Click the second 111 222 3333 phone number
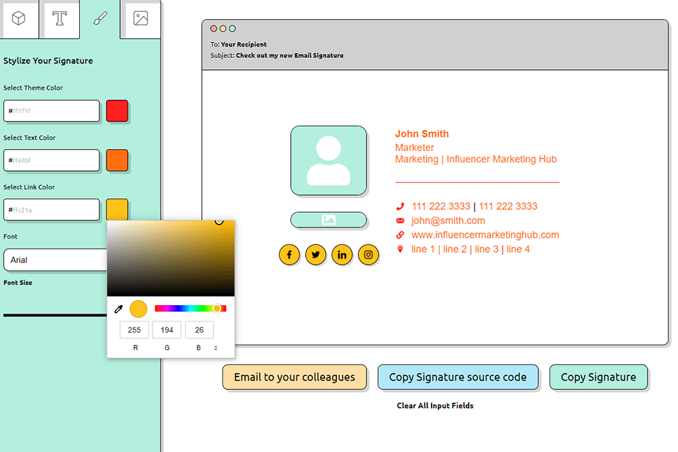This screenshot has width=678, height=452. (x=508, y=206)
